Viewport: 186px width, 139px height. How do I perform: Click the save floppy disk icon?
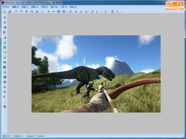(x=9, y=12)
